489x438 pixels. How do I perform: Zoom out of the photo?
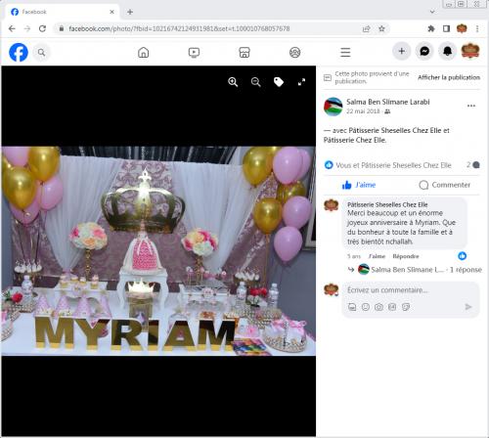pyautogui.click(x=255, y=82)
